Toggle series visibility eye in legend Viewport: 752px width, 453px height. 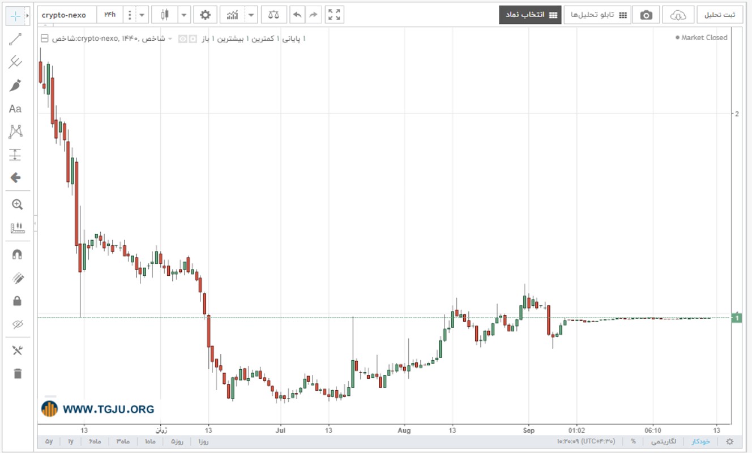182,39
